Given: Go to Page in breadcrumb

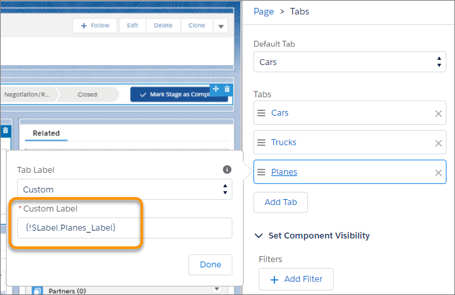Looking at the screenshot, I should (x=263, y=12).
